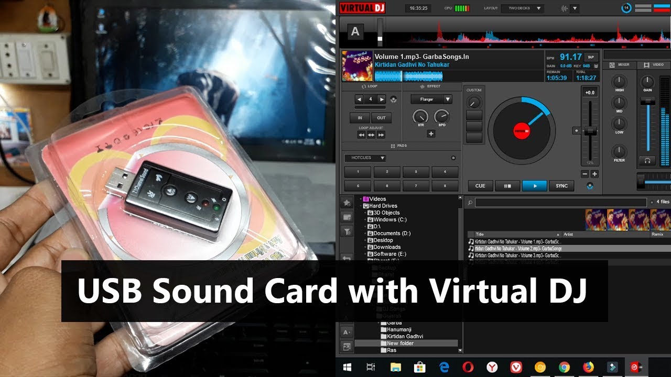Toggle first custom button under CUSTOM knob

(x=474, y=115)
